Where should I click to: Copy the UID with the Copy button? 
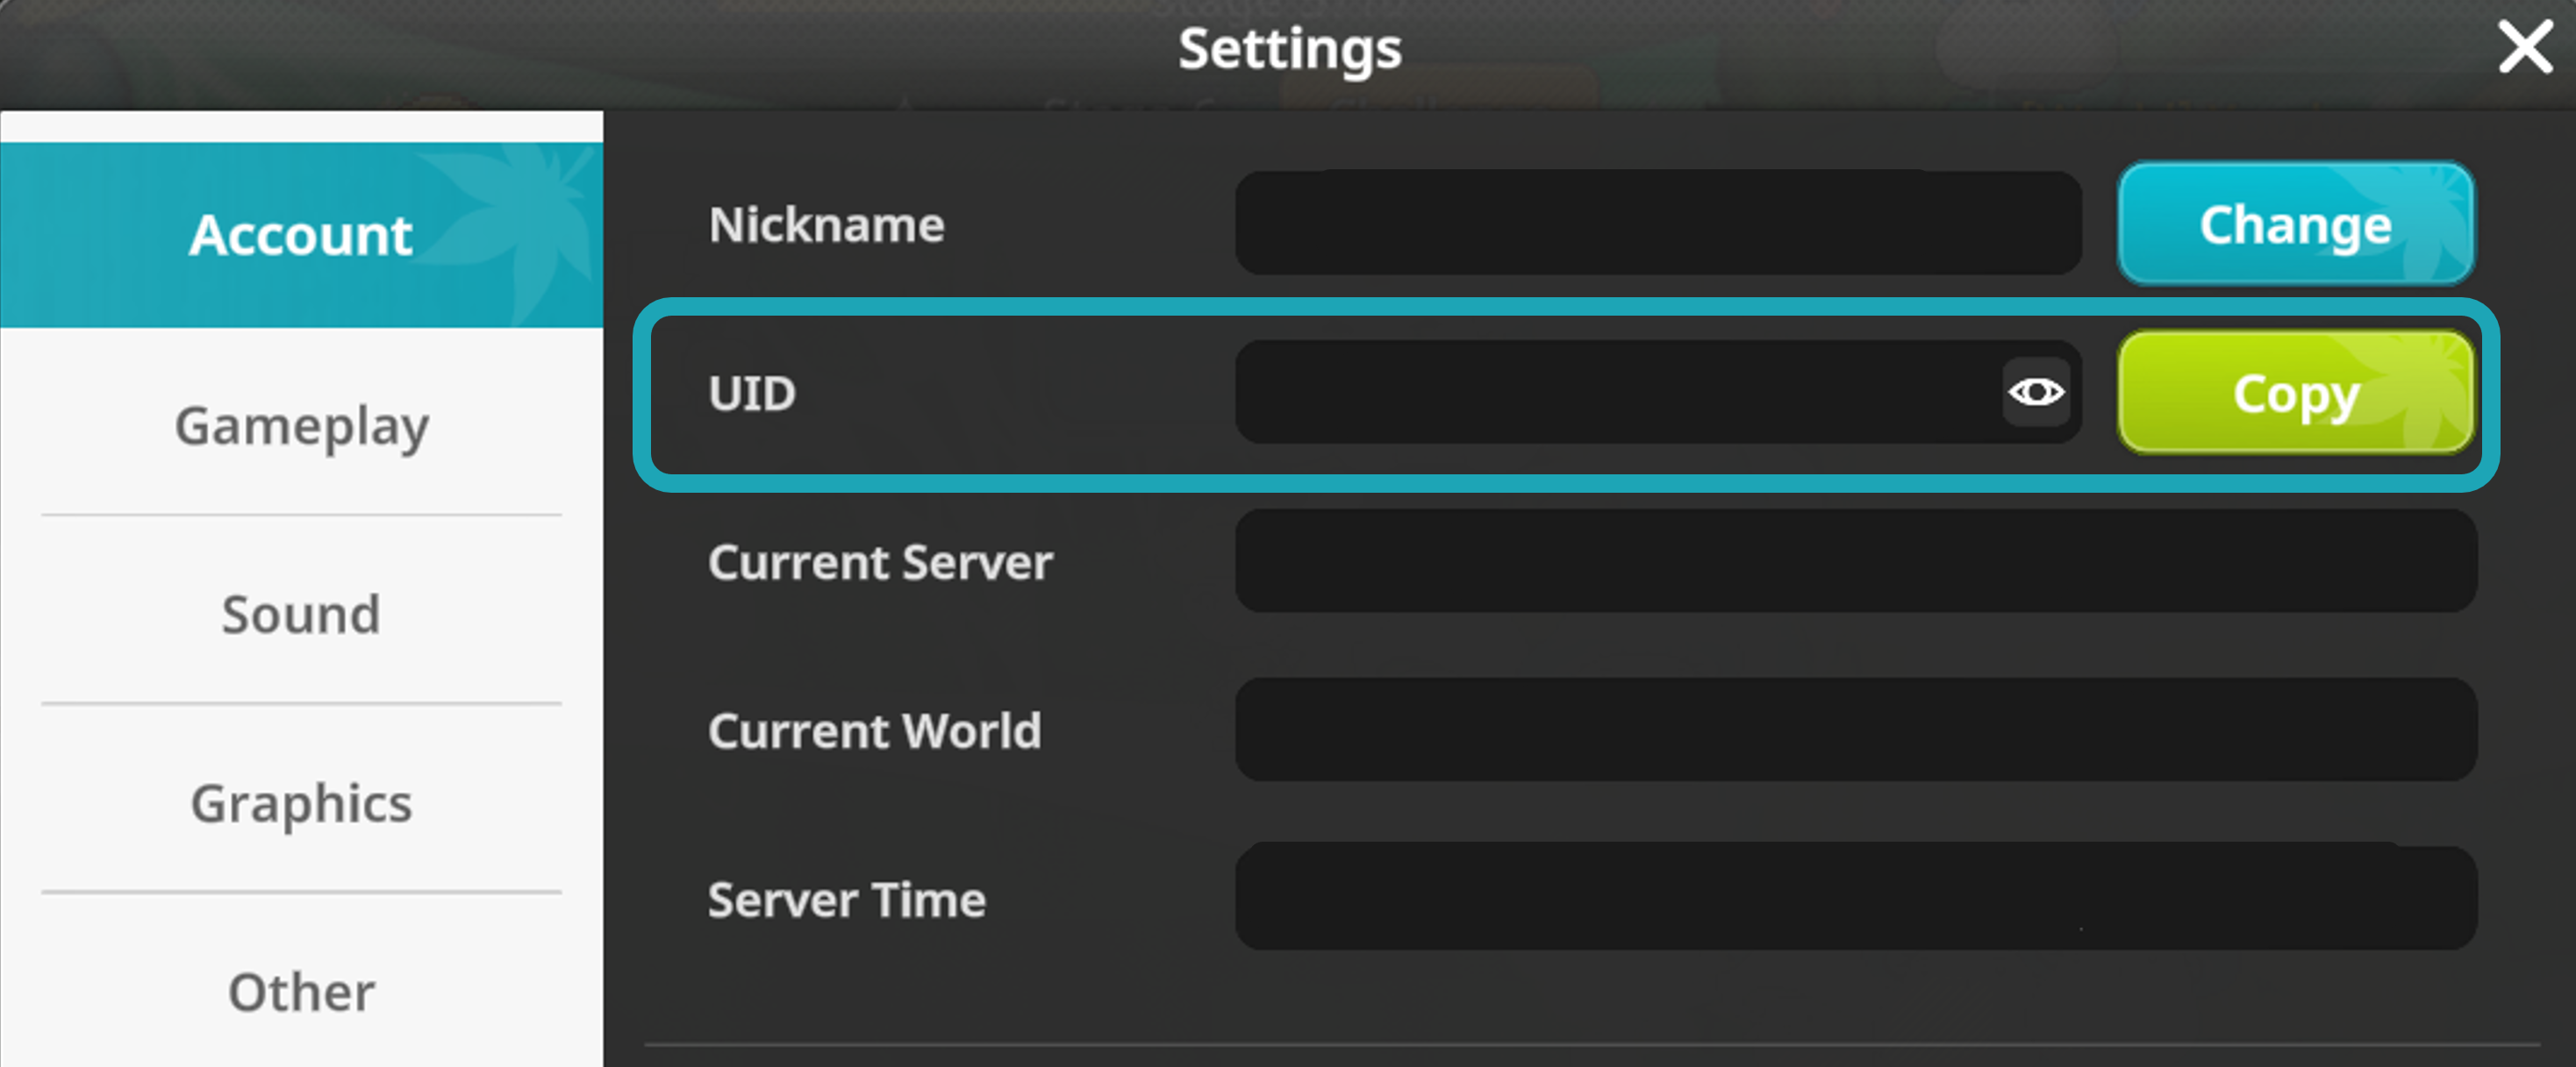click(x=2295, y=393)
